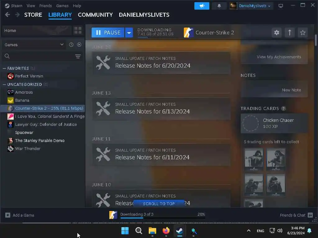This screenshot has width=318, height=238.
Task: Pause the Counter-Strike 2 download
Action: point(108,33)
